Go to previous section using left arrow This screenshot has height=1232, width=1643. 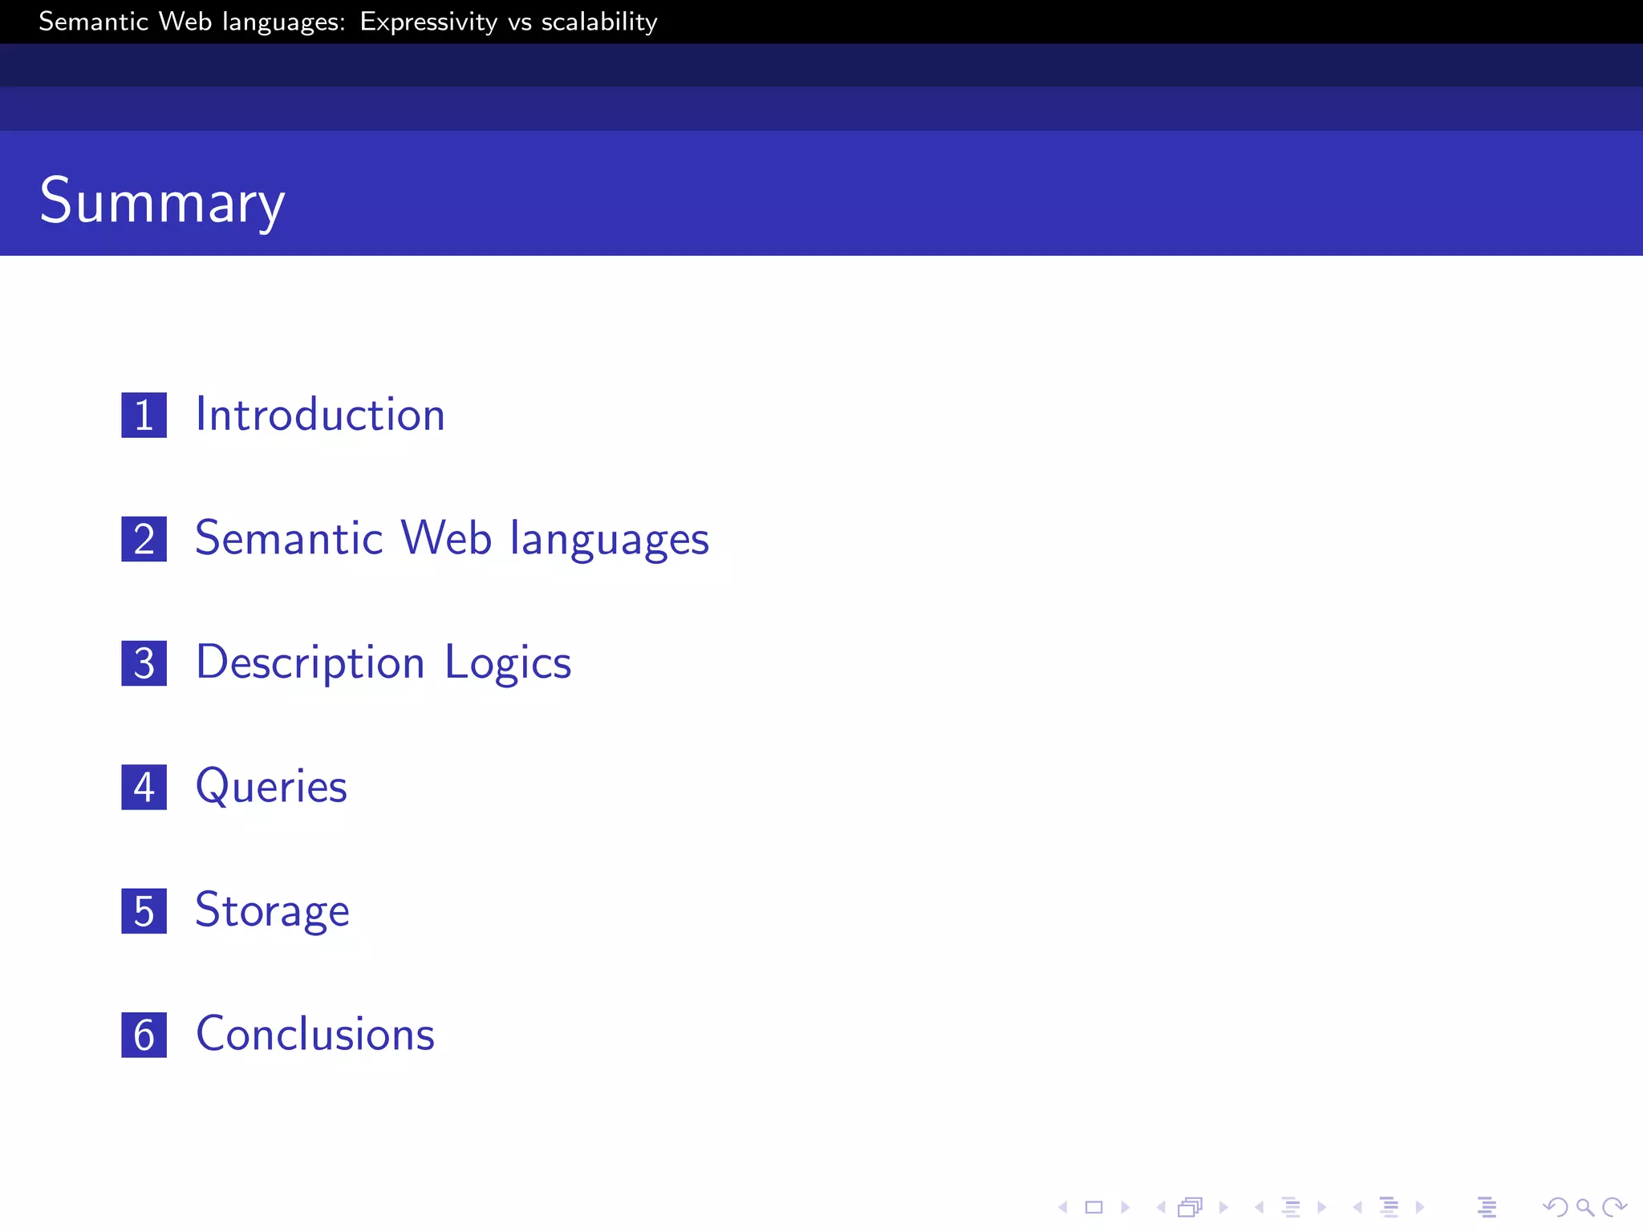click(1357, 1207)
